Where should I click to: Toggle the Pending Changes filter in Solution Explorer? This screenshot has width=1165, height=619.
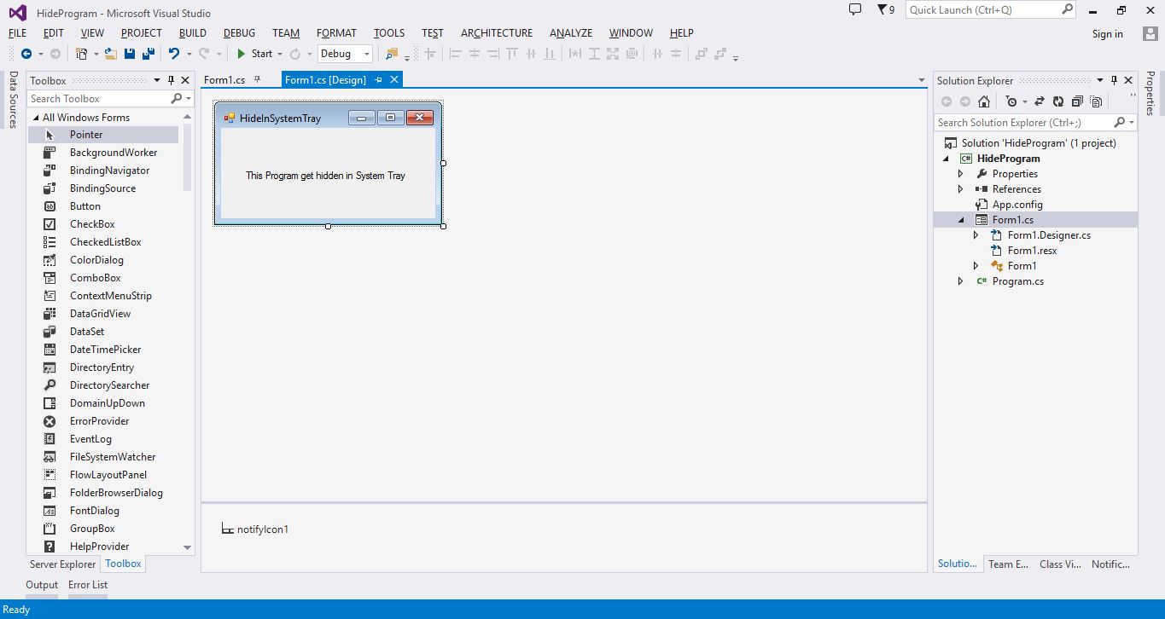tap(1012, 101)
